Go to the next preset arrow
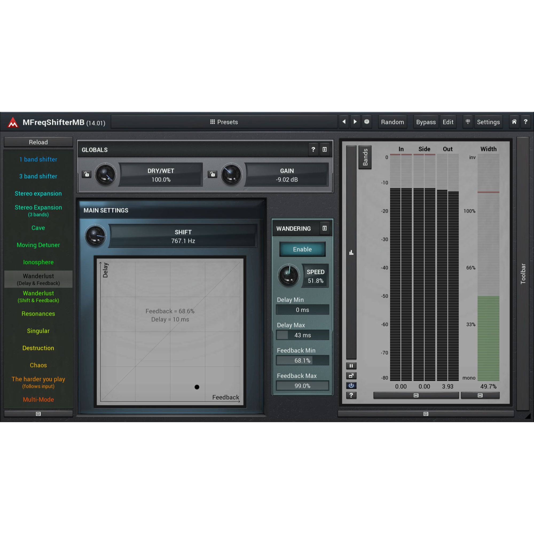This screenshot has height=534, width=534. 355,122
